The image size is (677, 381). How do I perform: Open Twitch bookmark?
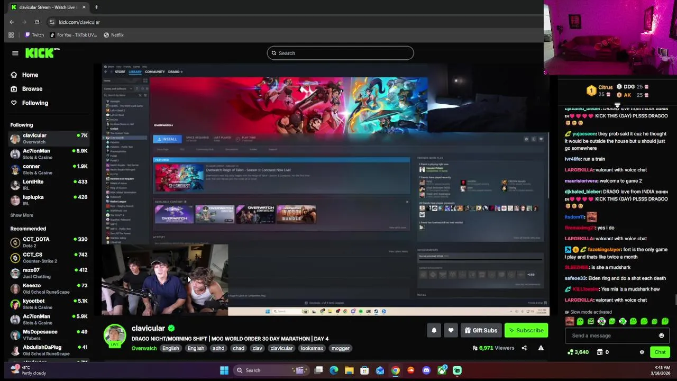34,35
